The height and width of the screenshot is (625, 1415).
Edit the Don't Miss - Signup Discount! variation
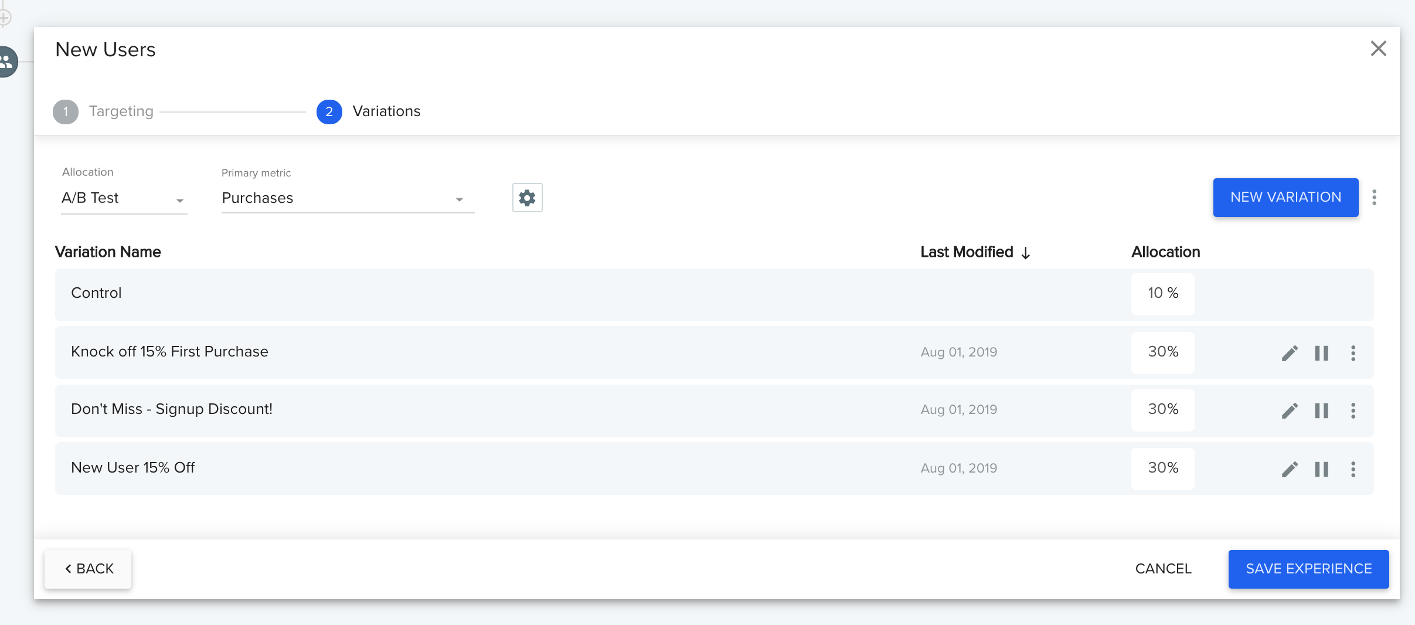pyautogui.click(x=1290, y=410)
